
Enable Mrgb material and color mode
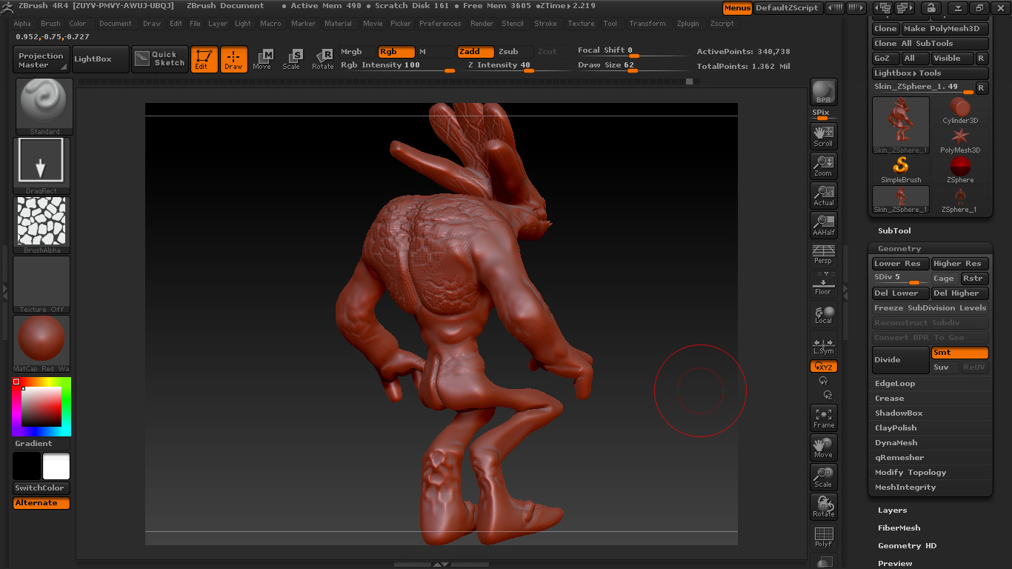[x=358, y=52]
